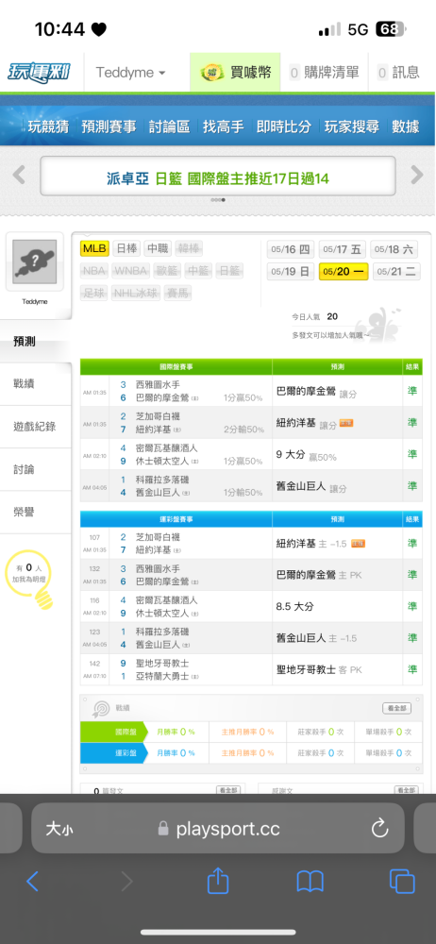This screenshot has width=436, height=944.
Task: Select the 05/21 二 date
Action: (396, 272)
